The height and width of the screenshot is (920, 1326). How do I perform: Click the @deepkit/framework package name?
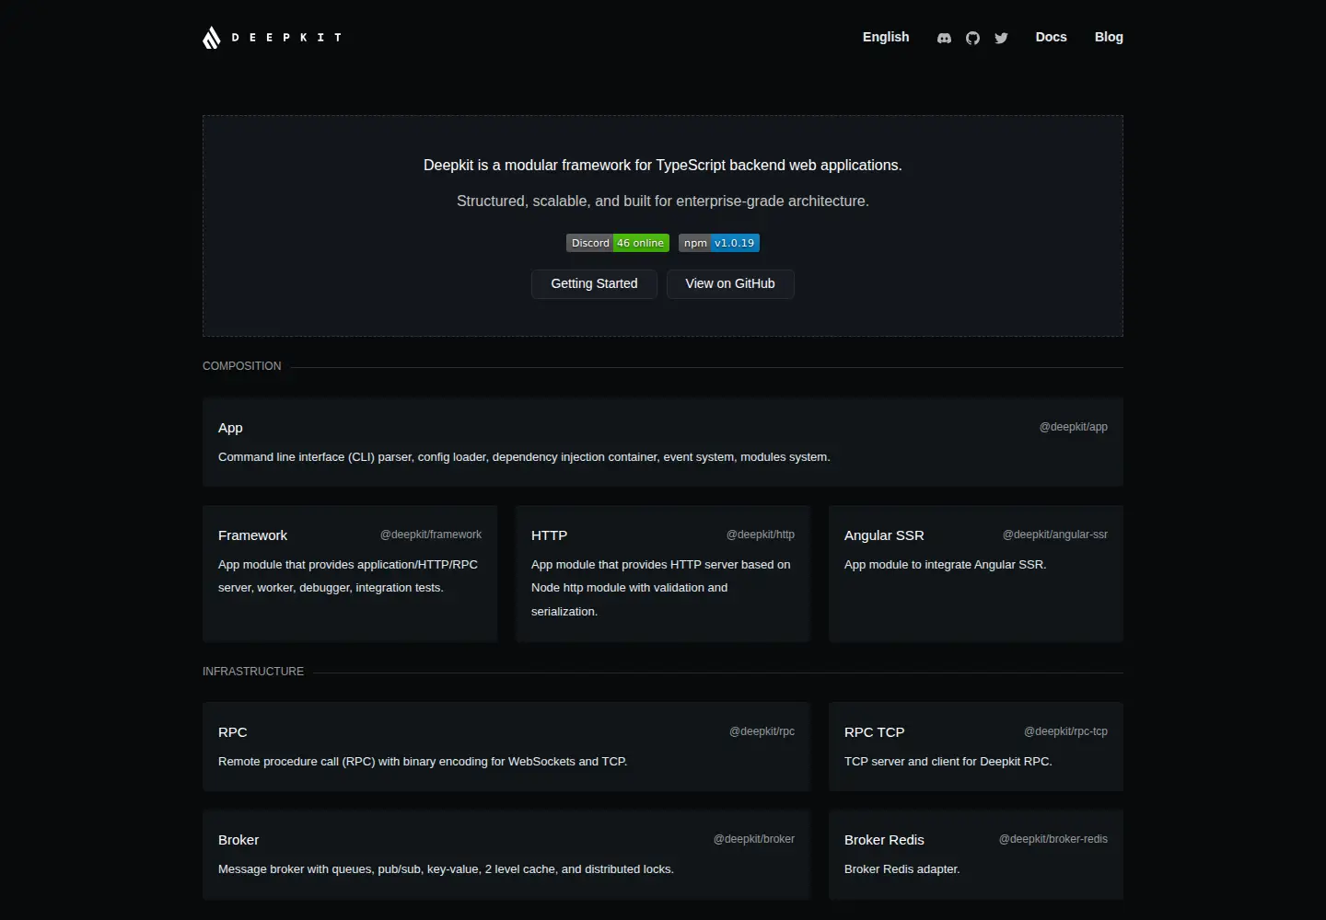[x=431, y=535]
